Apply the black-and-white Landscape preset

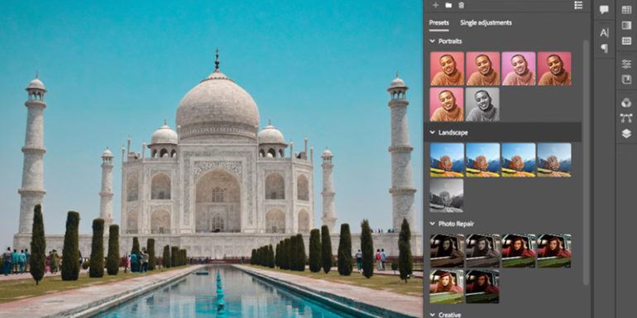447,196
